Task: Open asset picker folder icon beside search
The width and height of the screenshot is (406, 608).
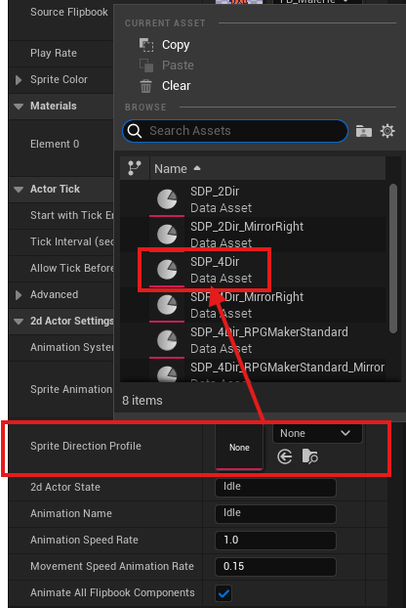Action: click(364, 131)
